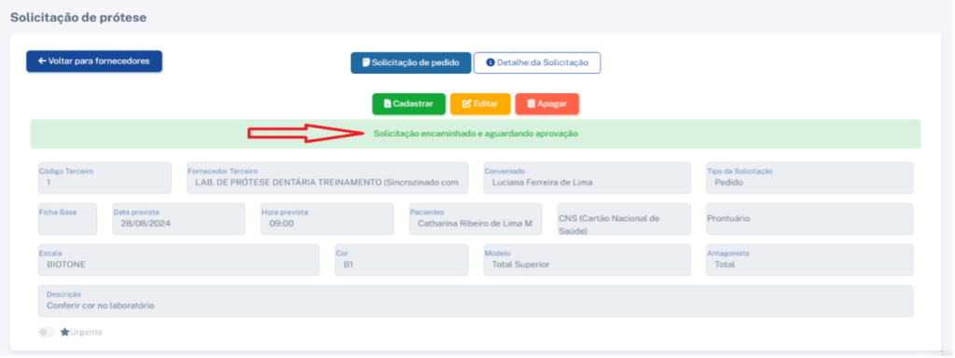The width and height of the screenshot is (955, 358).
Task: Open the Solicitação de pedido tab
Action: click(410, 62)
